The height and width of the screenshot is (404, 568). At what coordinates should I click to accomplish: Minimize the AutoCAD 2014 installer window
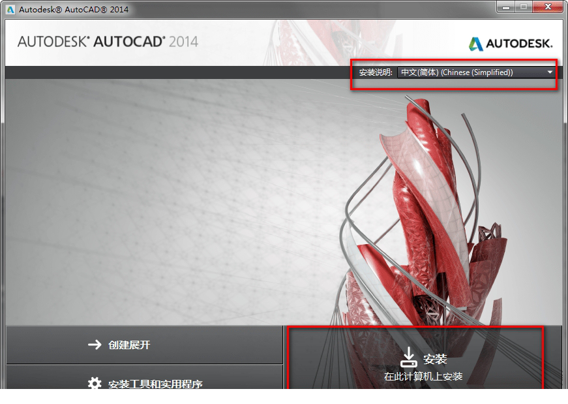pyautogui.click(x=506, y=7)
